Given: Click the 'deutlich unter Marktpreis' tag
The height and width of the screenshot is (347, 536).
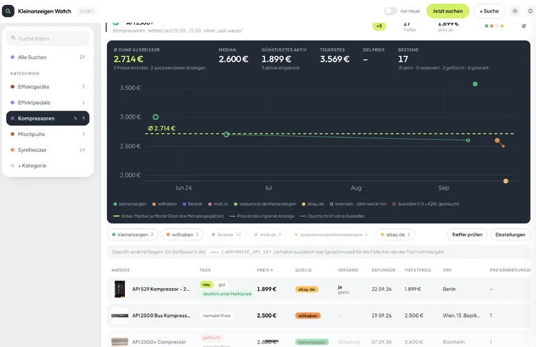Looking at the screenshot, I should pyautogui.click(x=227, y=294).
